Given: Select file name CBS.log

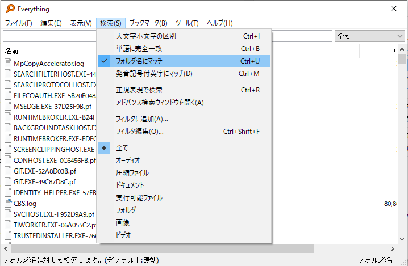Looking at the screenshot, I should pos(25,204).
